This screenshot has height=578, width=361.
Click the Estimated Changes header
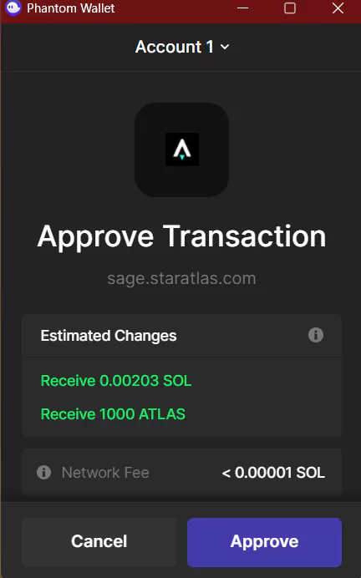[109, 336]
